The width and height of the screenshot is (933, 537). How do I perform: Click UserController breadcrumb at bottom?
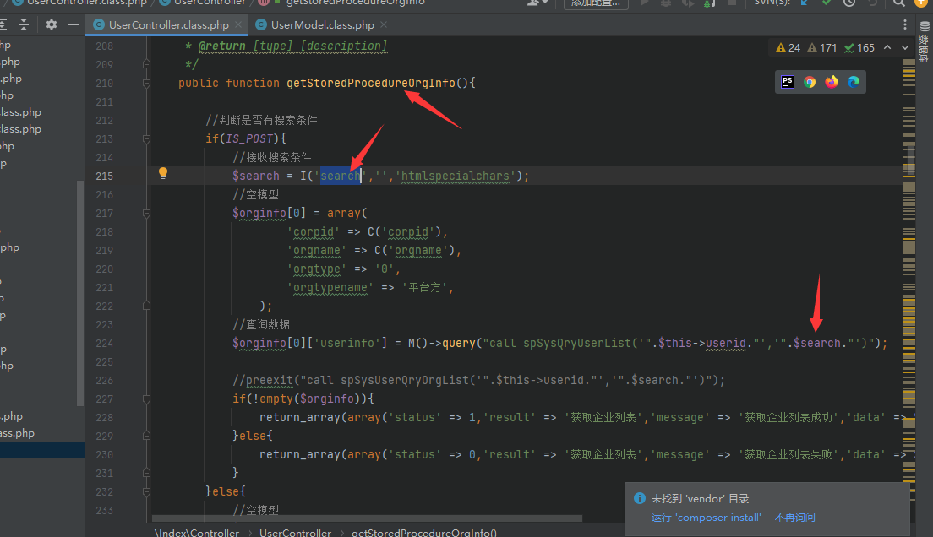coord(295,532)
